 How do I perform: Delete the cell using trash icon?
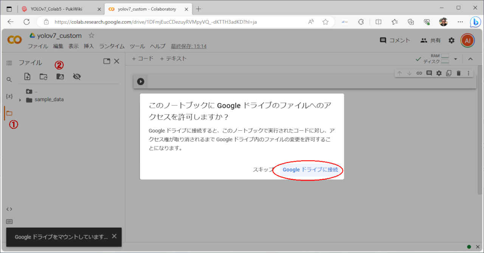[459, 73]
